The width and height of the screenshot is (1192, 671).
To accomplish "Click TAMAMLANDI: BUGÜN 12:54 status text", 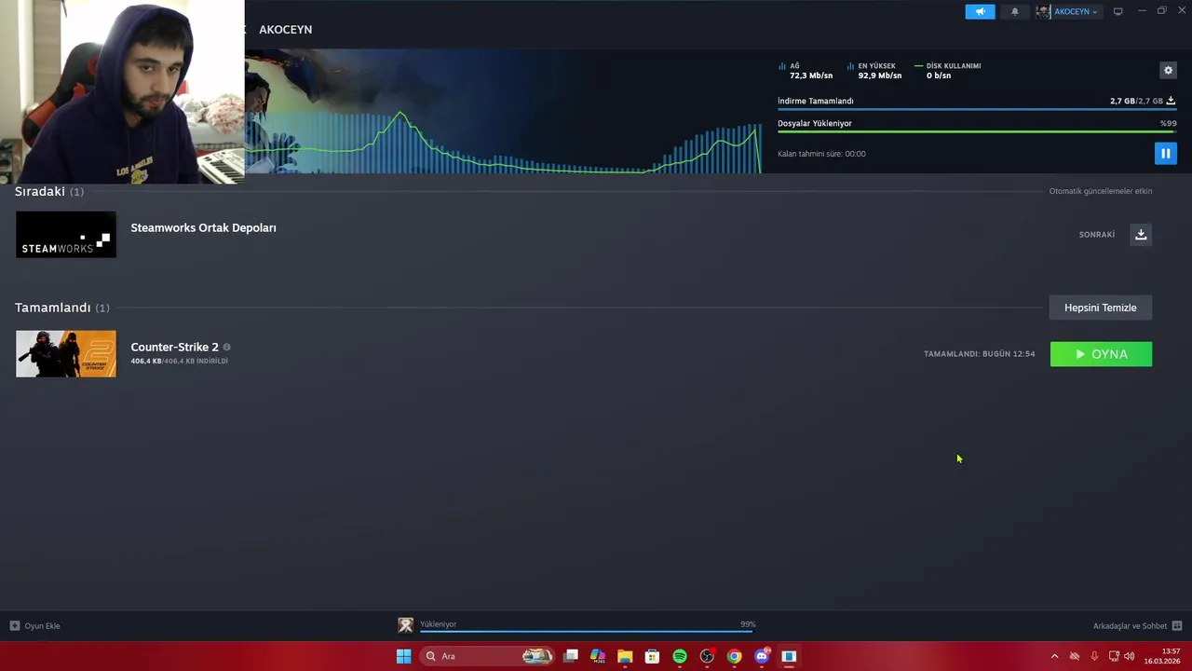I will tap(980, 354).
